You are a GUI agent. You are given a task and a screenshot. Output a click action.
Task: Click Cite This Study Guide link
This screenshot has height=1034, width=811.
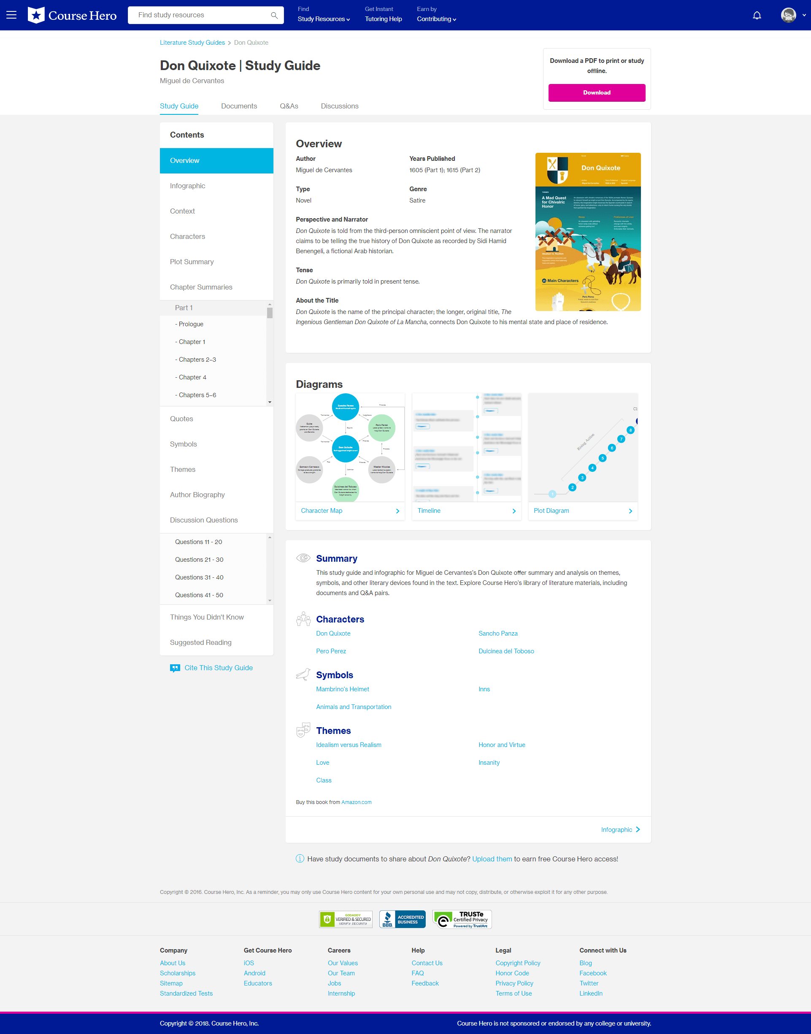point(219,668)
